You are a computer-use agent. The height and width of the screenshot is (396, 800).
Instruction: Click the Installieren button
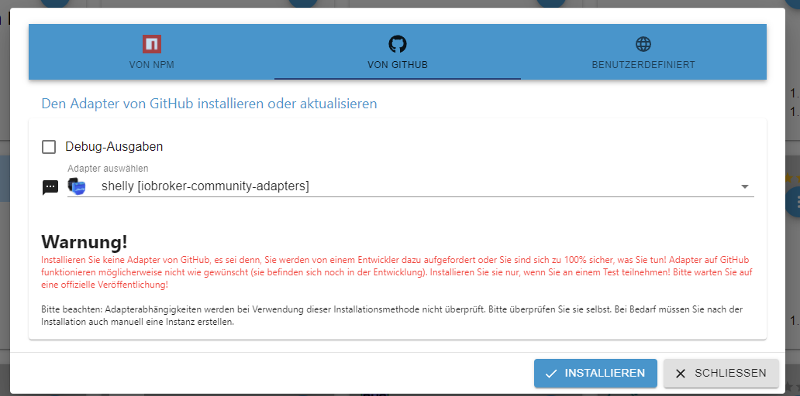(x=595, y=373)
